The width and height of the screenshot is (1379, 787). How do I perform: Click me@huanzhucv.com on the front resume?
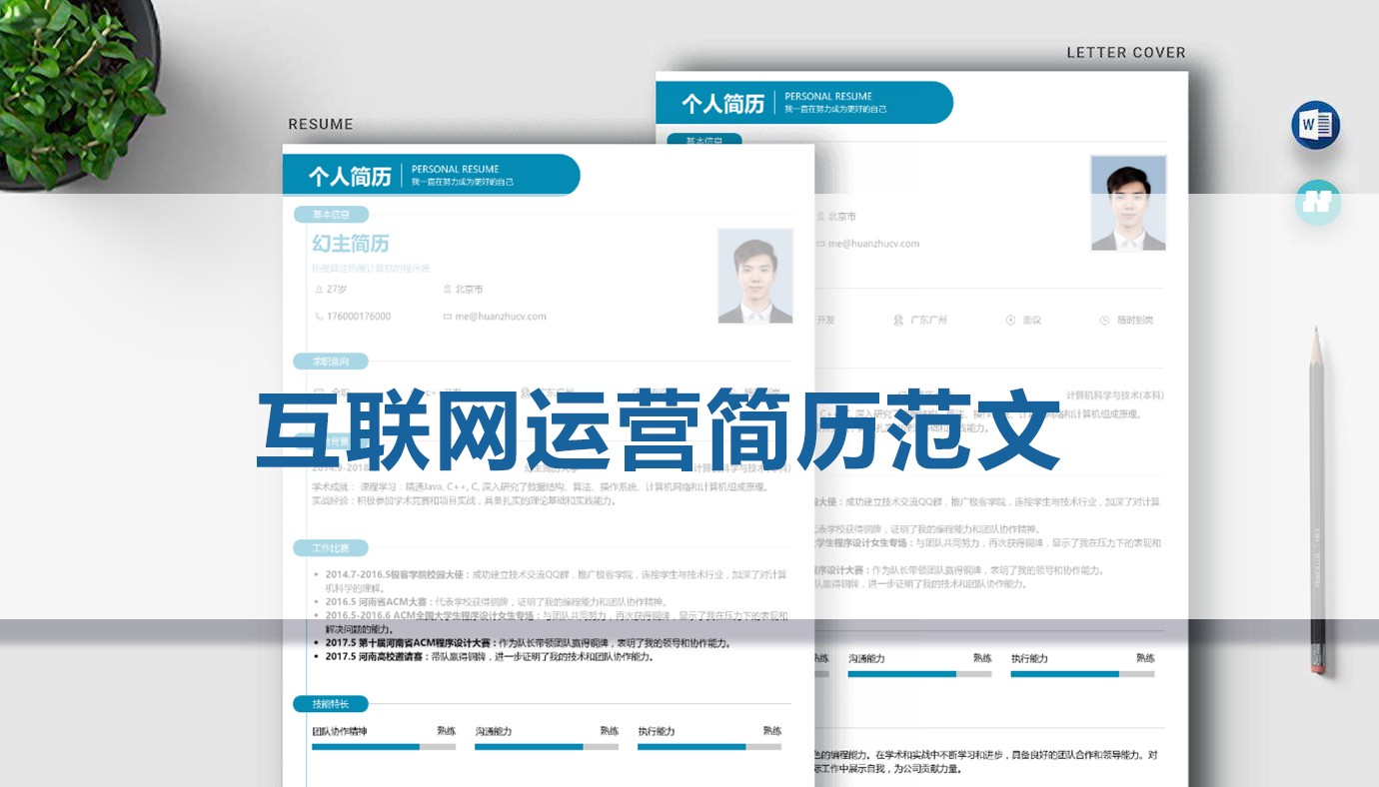point(501,317)
